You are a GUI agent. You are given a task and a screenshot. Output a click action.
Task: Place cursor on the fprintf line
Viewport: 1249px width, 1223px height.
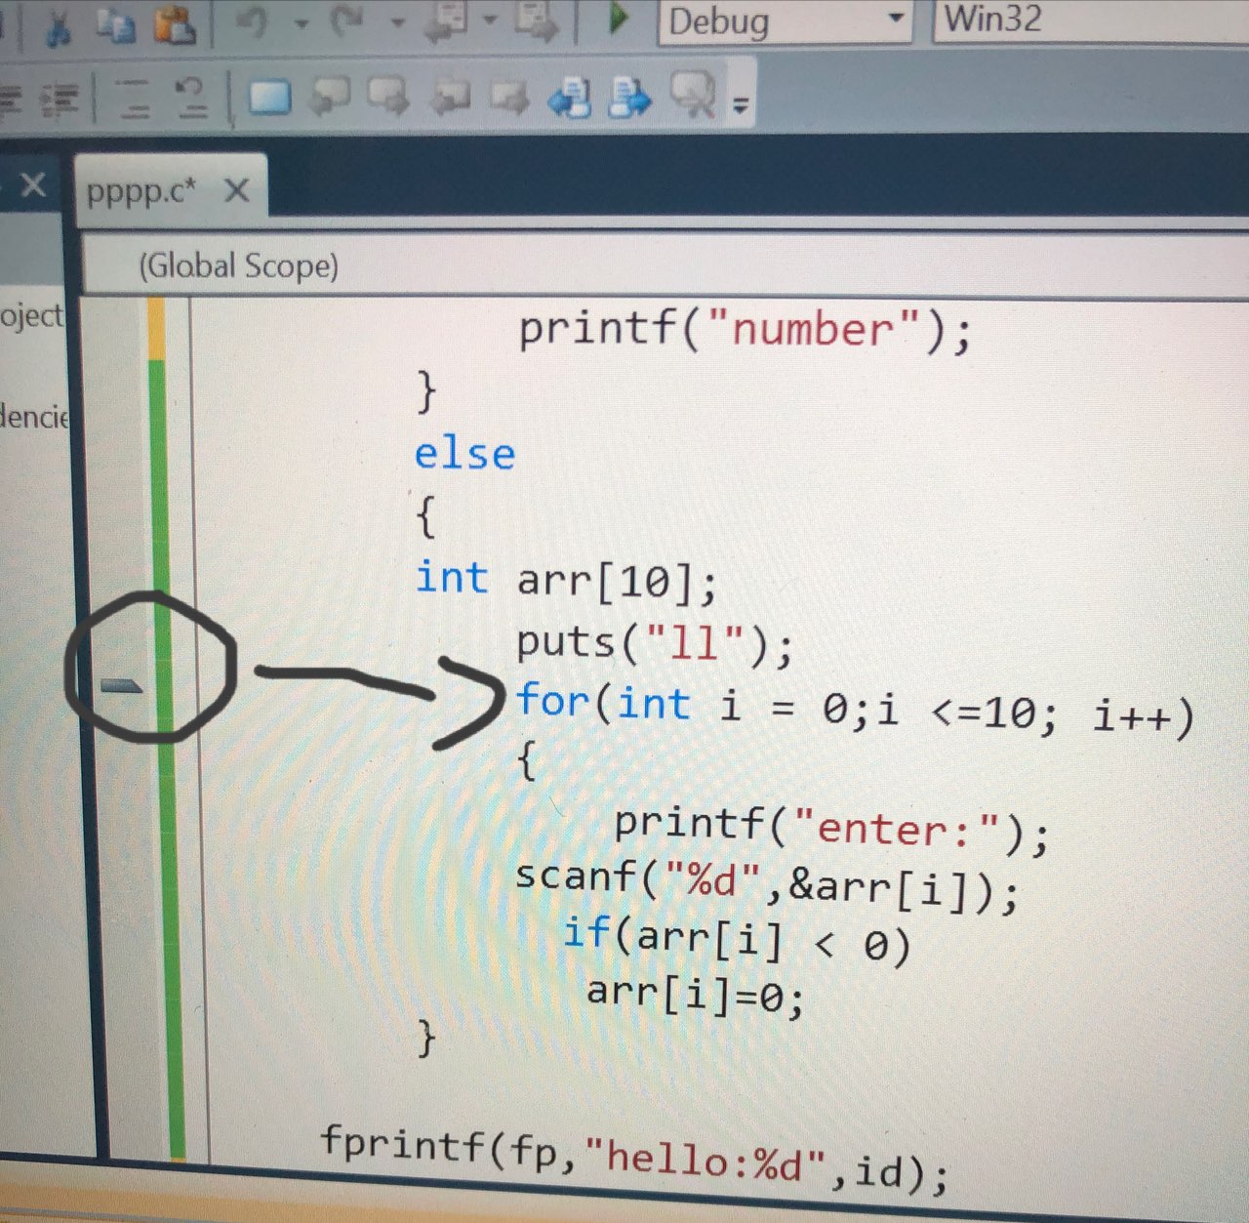click(x=634, y=1157)
